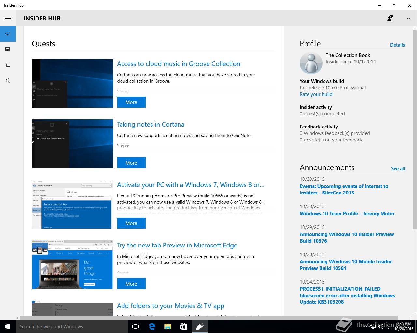
Task: Open the Store from the taskbar
Action: click(x=183, y=326)
